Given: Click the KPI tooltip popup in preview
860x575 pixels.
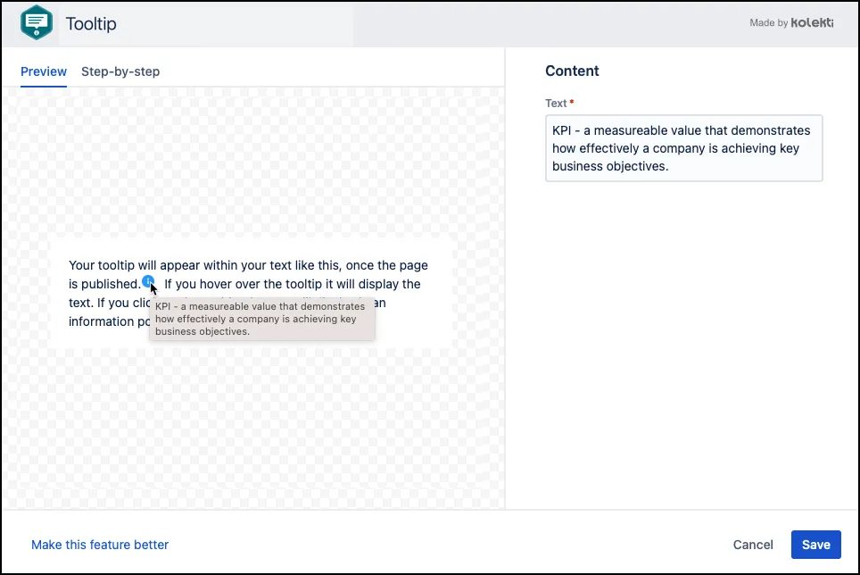Looking at the screenshot, I should [262, 319].
